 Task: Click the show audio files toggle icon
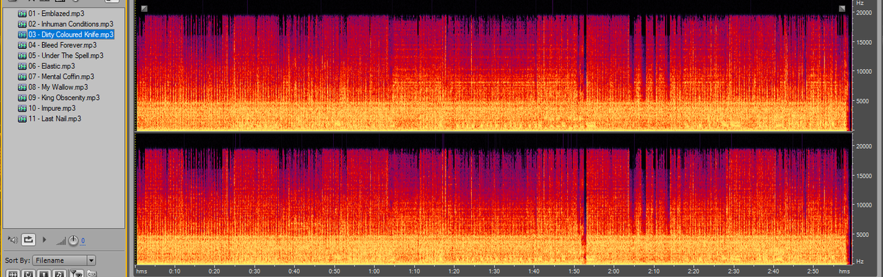click(12, 274)
